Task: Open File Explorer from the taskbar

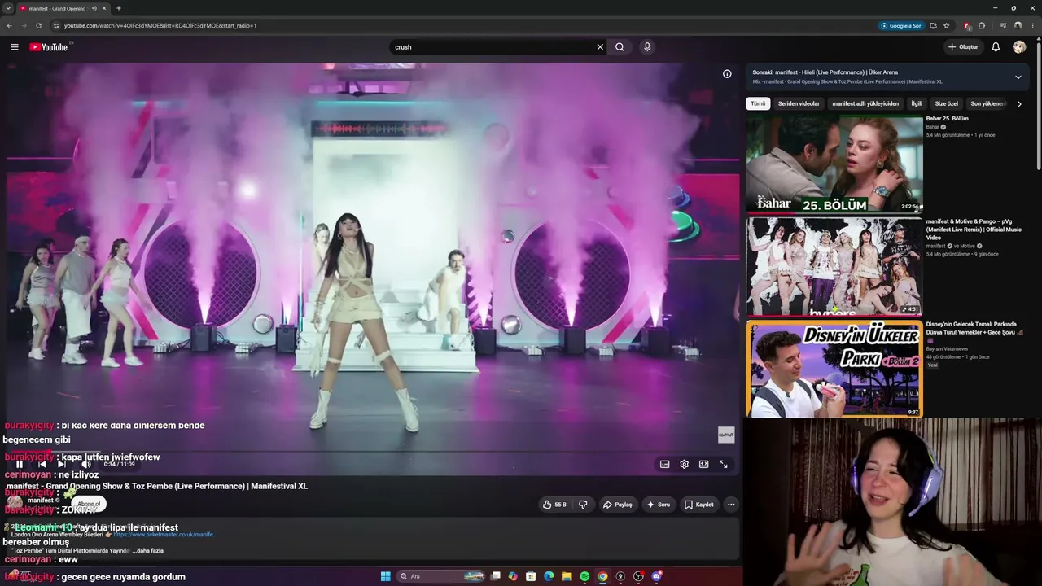Action: click(x=567, y=576)
